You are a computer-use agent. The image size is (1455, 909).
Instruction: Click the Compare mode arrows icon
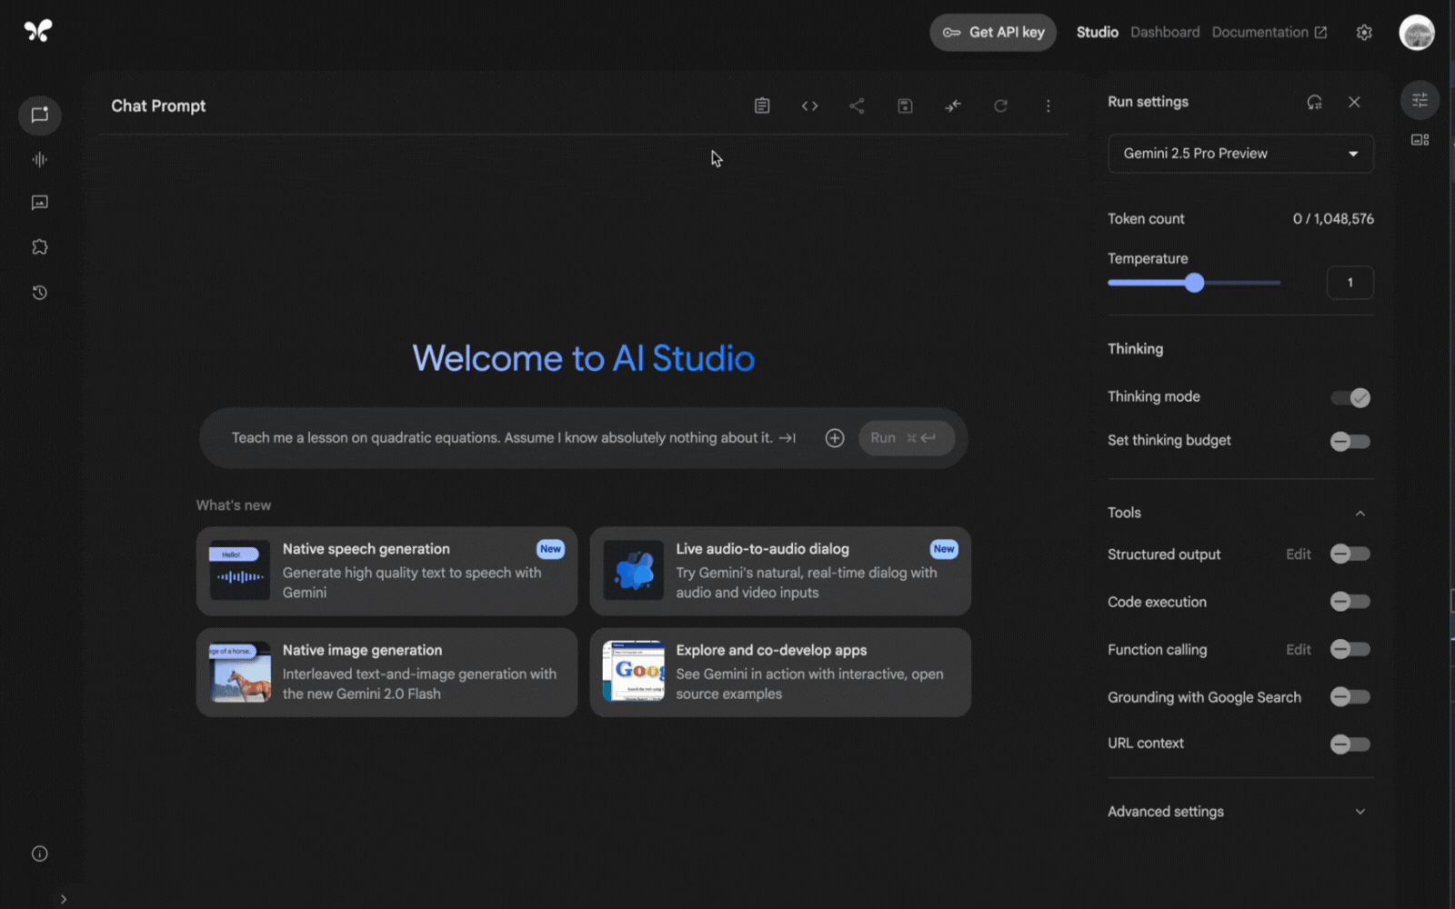tap(952, 106)
